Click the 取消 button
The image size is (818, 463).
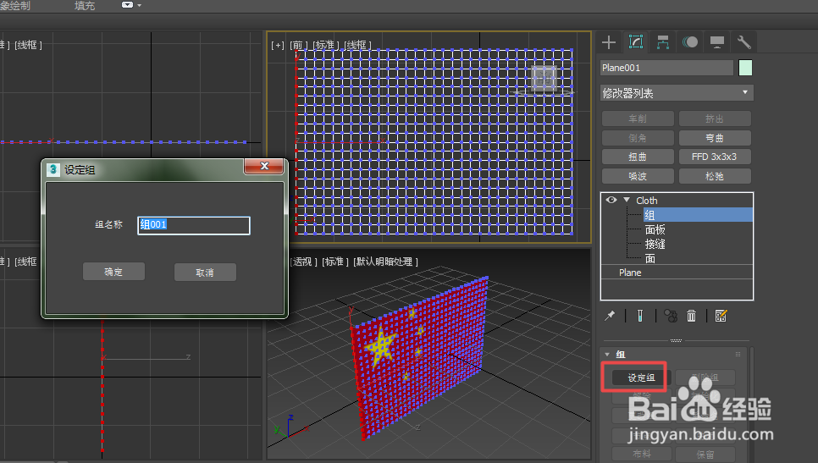click(x=205, y=273)
